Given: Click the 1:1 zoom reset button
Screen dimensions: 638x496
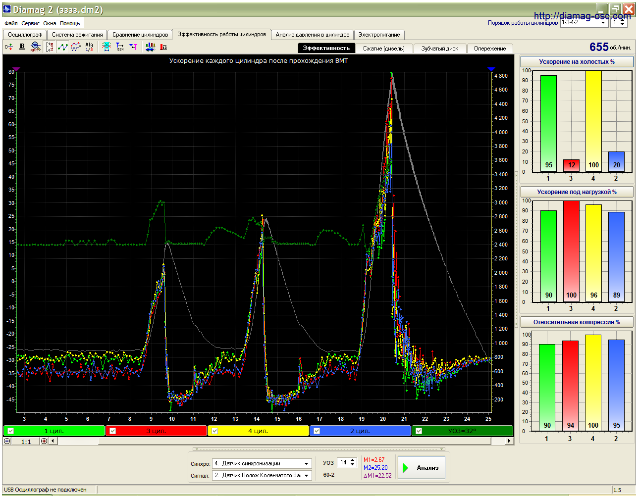Looking at the screenshot, I should pos(26,441).
